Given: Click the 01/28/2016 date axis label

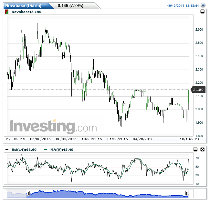Looking at the screenshot, I should click(118, 139).
